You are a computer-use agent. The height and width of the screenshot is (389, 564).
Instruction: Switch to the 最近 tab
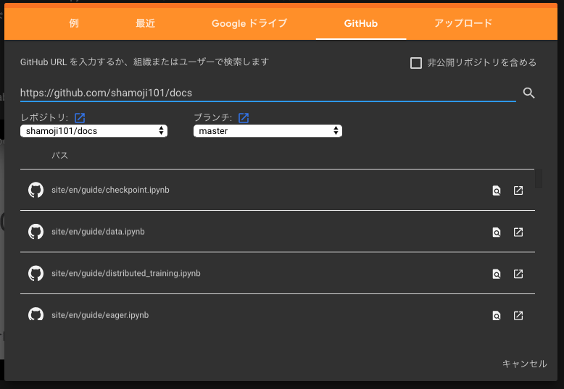[145, 23]
